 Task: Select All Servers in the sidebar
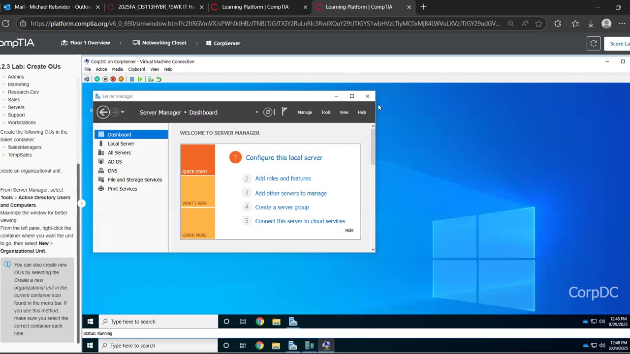coord(131,152)
